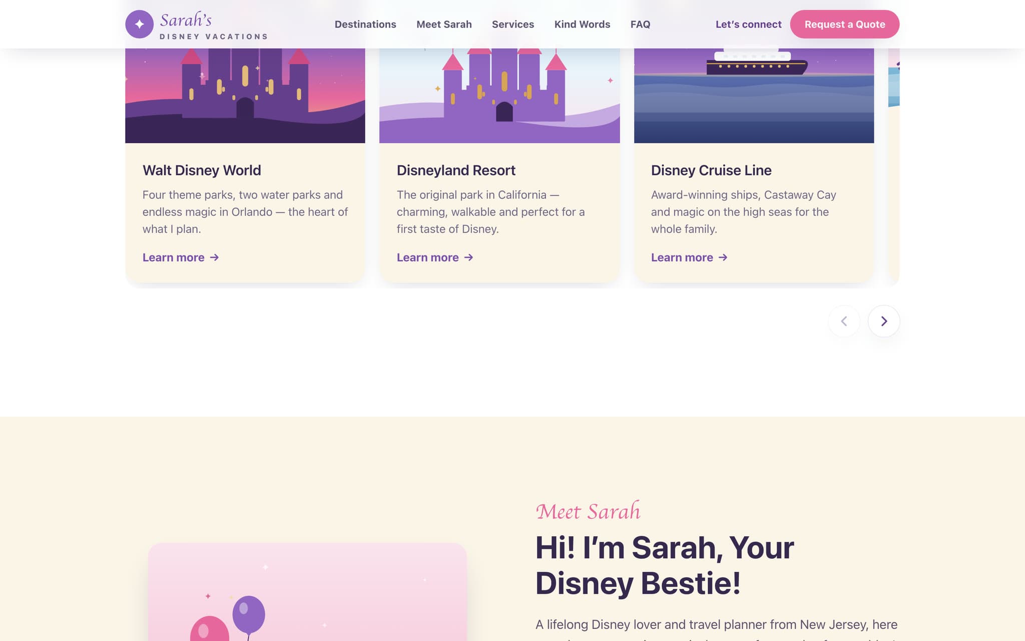1025x641 pixels.
Task: Click the arrow icon beside Disney Cruise Line's Learn more
Action: pyautogui.click(x=723, y=257)
